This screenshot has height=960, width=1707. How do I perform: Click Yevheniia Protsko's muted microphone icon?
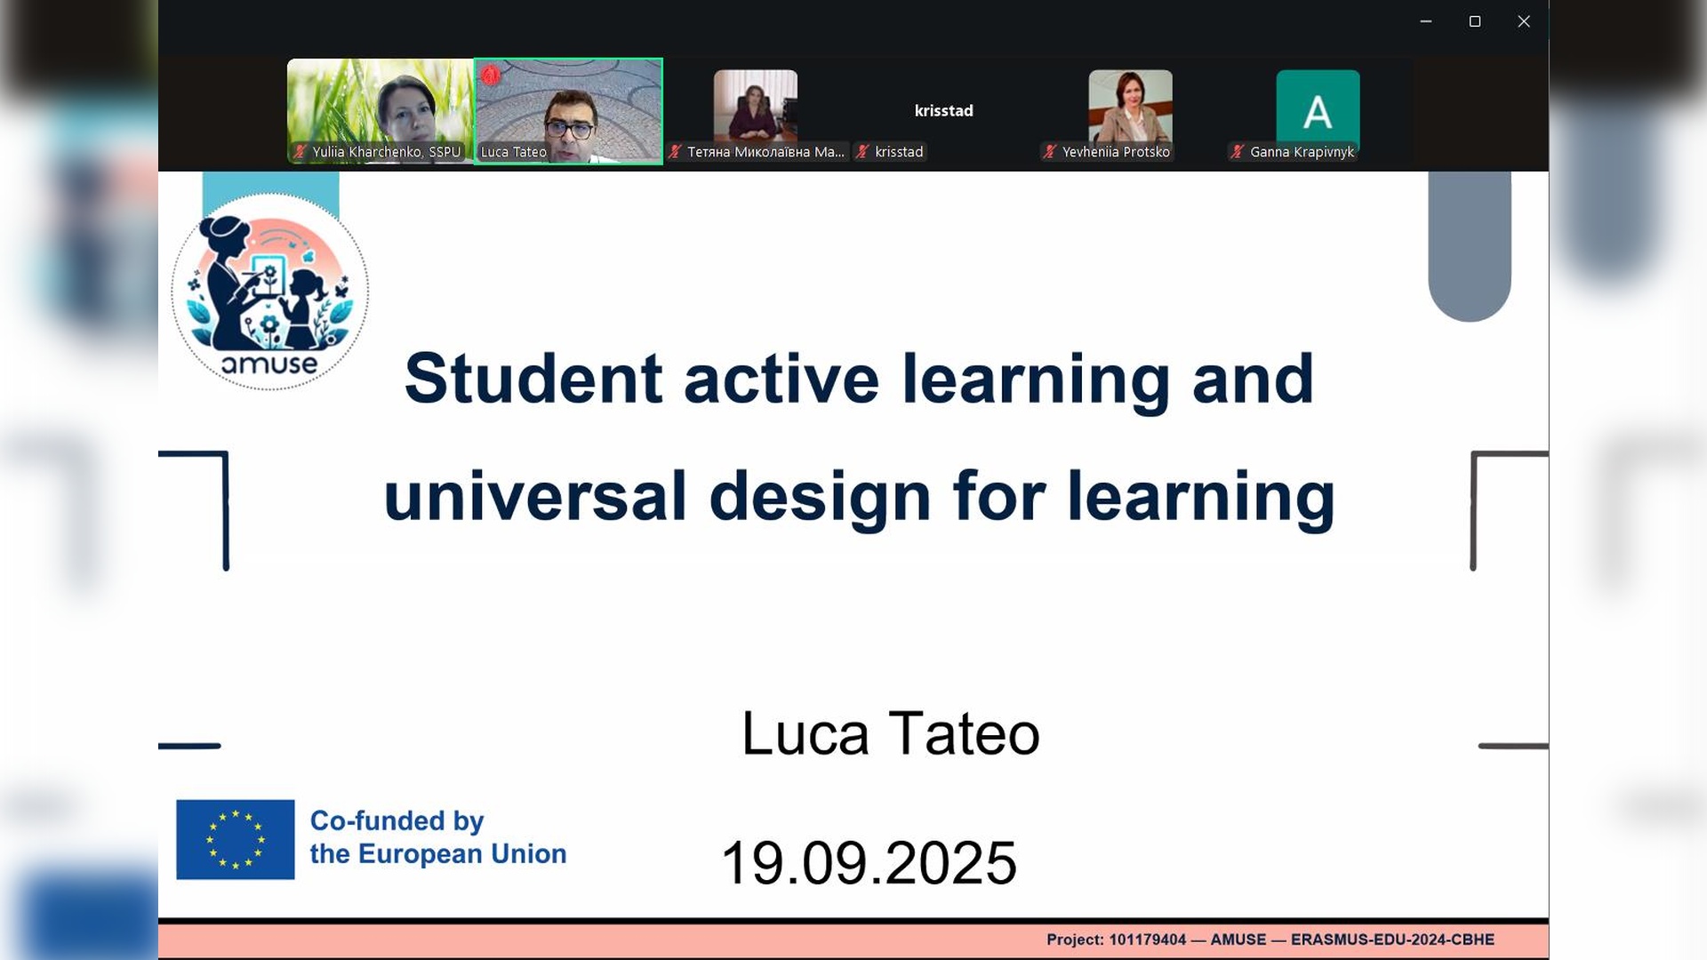pos(1049,152)
